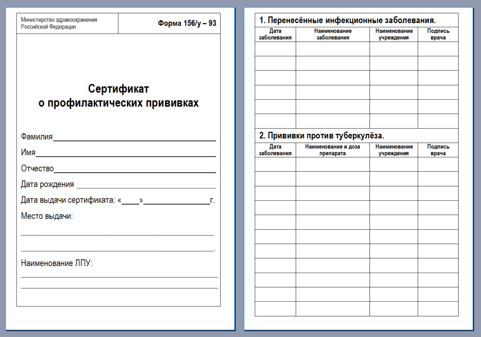Click first empty signature cell in tuberculosis table
The image size is (481, 337).
pos(438,164)
